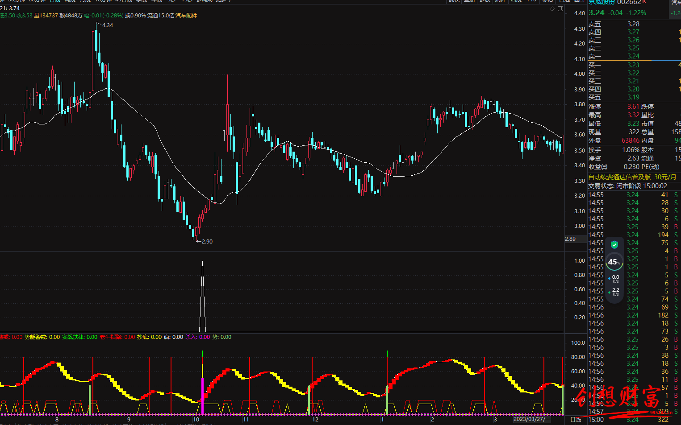Click the 2.90 low price annotation

tap(207, 242)
